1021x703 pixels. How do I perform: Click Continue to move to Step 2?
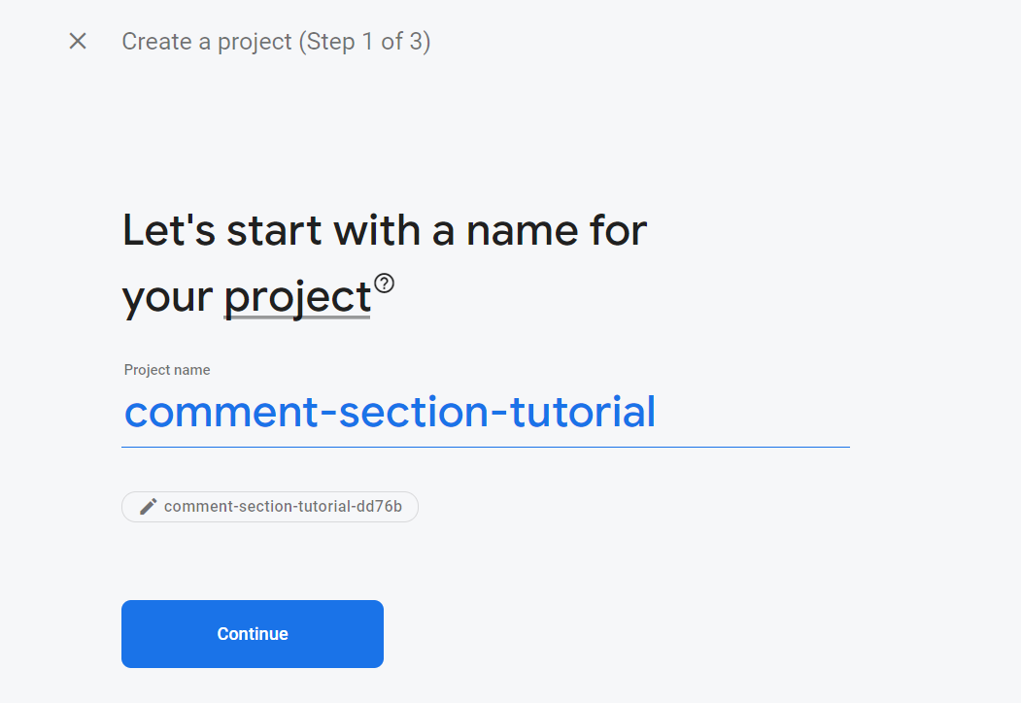click(252, 633)
